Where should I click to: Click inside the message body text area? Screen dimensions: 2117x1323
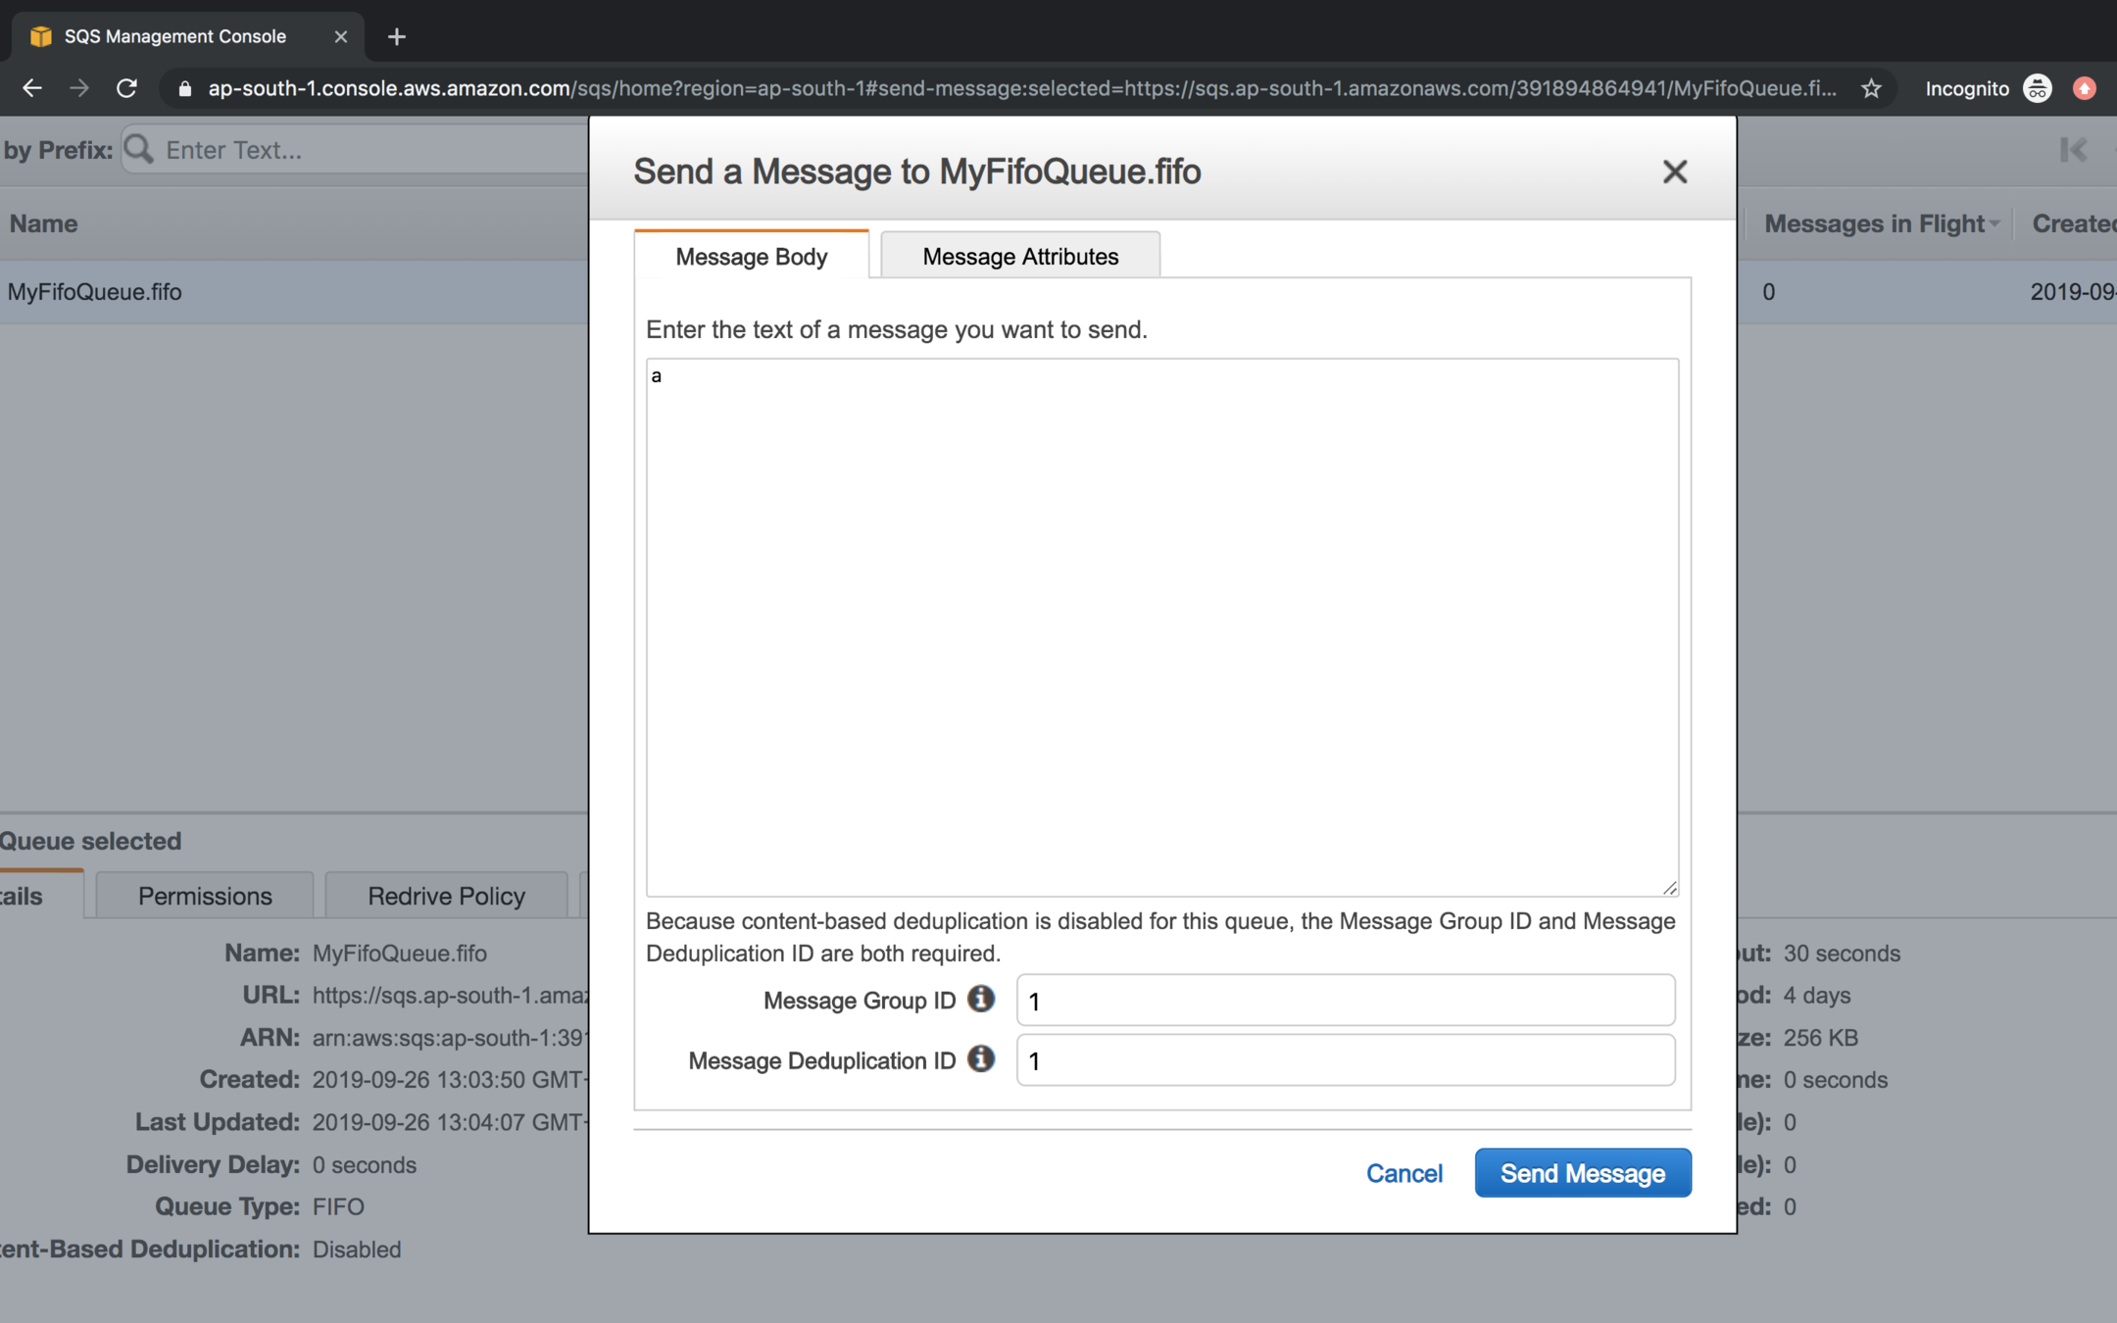[1161, 627]
